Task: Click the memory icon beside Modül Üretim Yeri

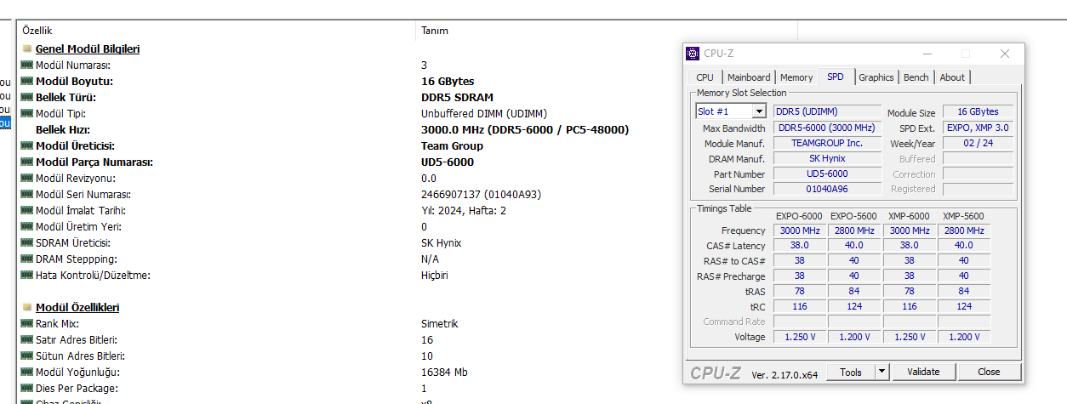Action: tap(26, 226)
